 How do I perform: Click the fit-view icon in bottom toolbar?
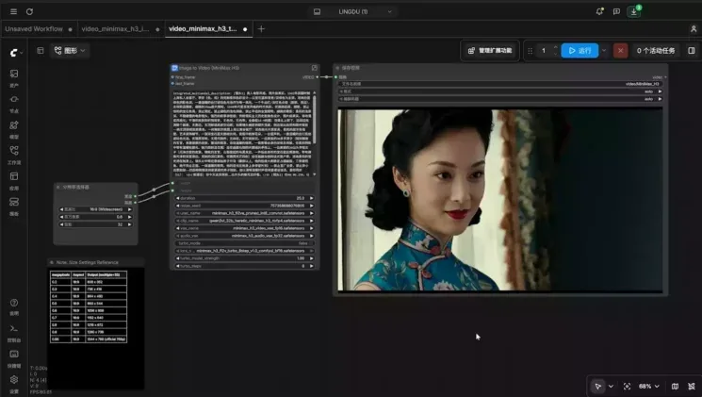pos(627,387)
